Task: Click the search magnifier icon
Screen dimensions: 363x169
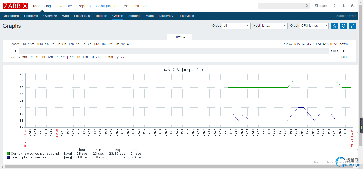Action: pos(307,6)
